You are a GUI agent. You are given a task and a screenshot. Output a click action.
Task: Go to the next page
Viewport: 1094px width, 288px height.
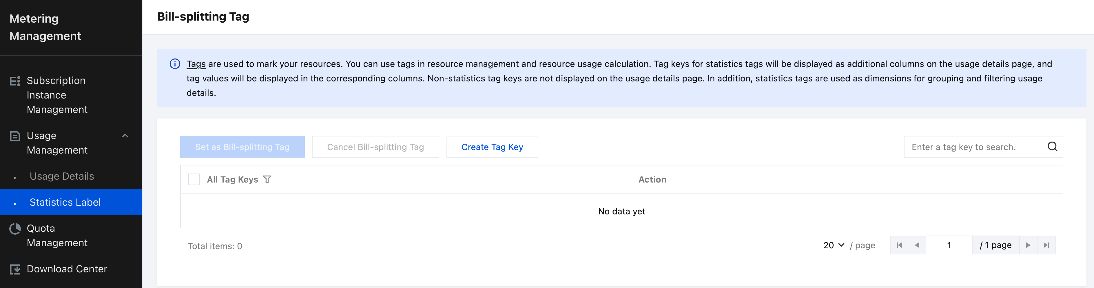tap(1028, 245)
